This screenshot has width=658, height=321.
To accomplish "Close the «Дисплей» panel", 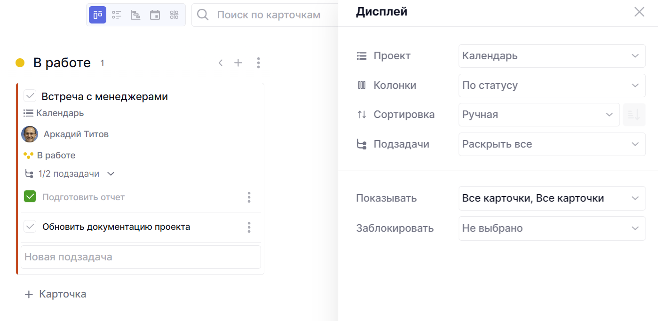I will 639,12.
